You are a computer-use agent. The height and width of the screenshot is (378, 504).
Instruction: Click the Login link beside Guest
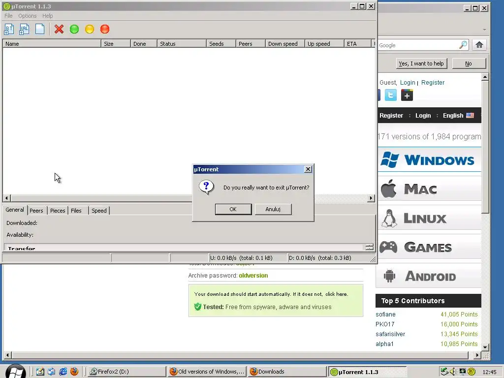tap(408, 83)
